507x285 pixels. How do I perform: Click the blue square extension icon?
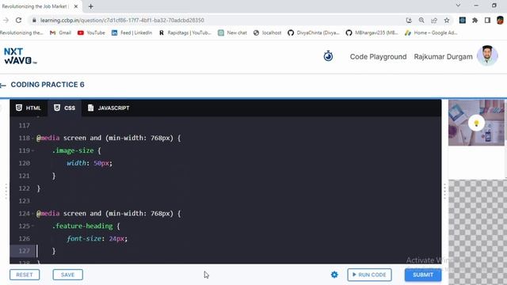[x=463, y=20]
